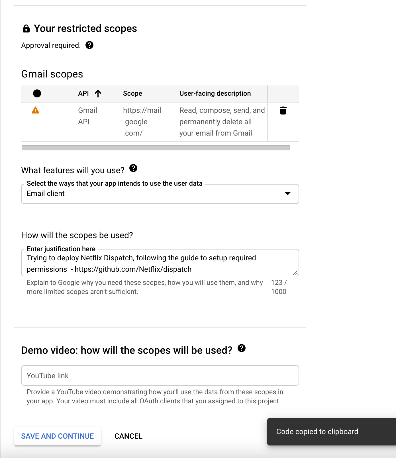Image resolution: width=396 pixels, height=458 pixels.
Task: Delete the Gmail API scope with the trash icon
Action: point(283,111)
